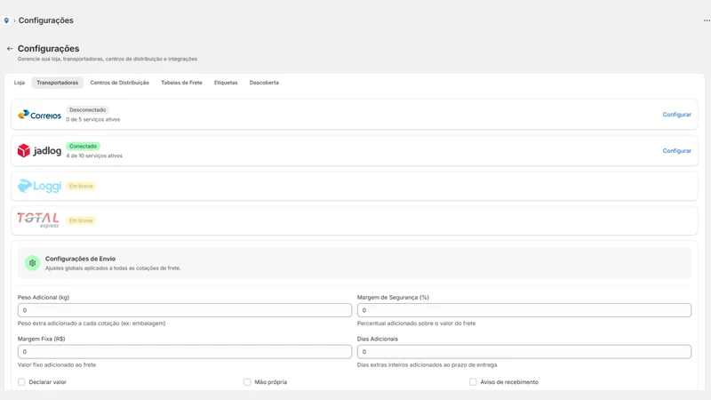Focus the Peso Adicional (kg) field
This screenshot has width=711, height=400.
[x=185, y=310]
